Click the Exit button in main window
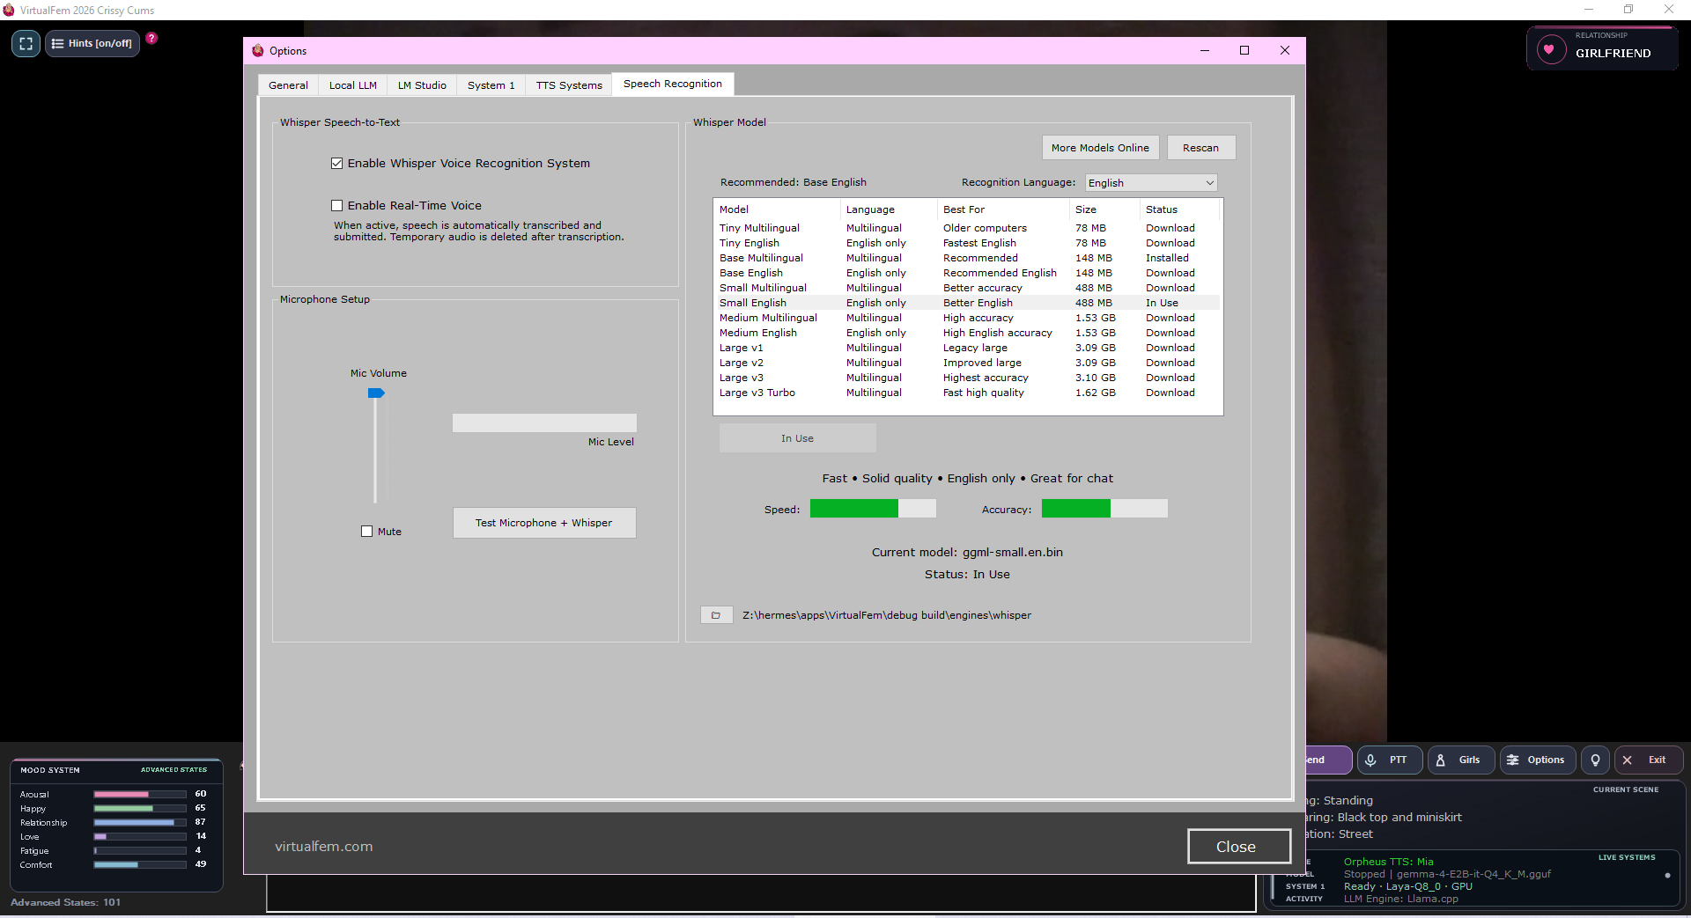Image resolution: width=1691 pixels, height=918 pixels. pyautogui.click(x=1649, y=760)
